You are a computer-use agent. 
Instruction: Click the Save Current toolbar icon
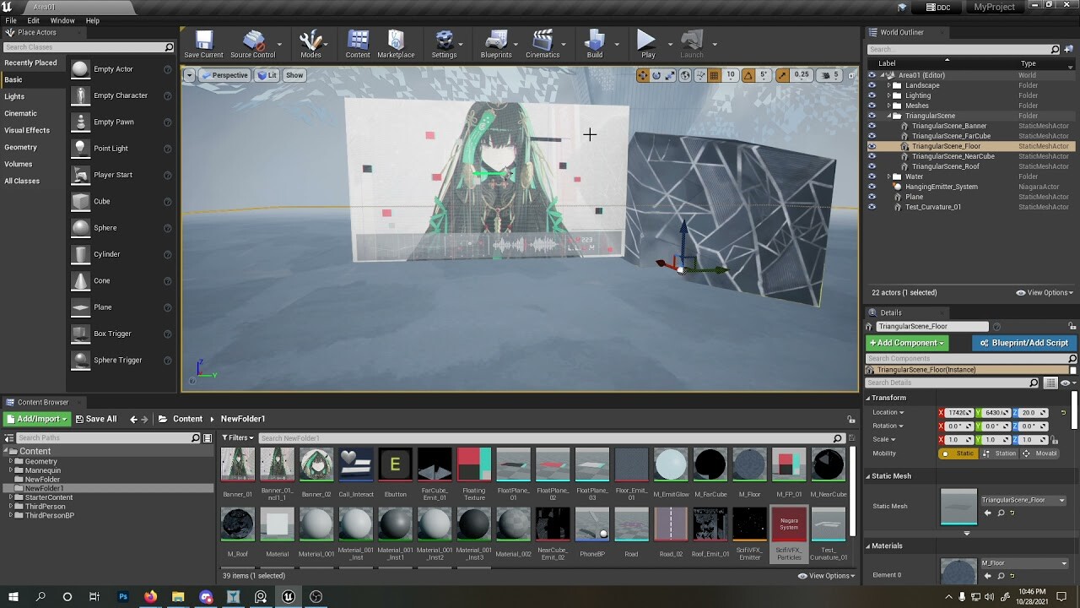click(202, 40)
